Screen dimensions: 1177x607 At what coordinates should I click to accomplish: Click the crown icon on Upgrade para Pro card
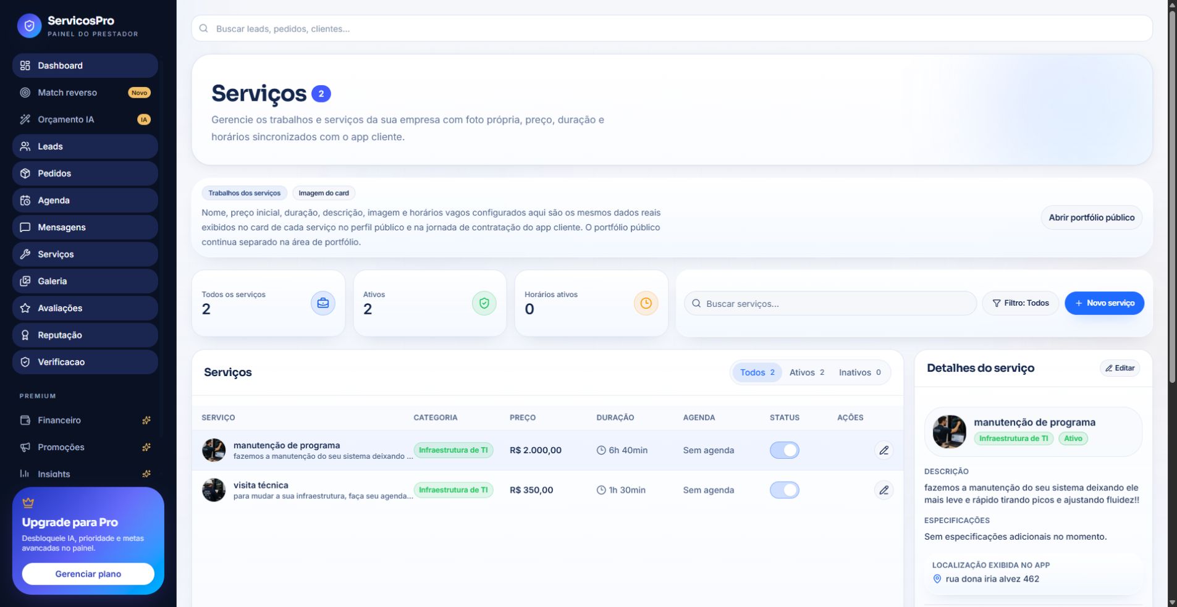(28, 503)
